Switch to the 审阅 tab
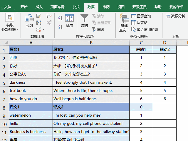Viewport: 188px width, 141px height. [106, 7]
